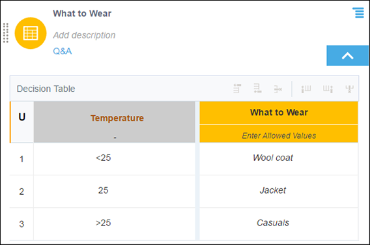370x245 pixels.
Task: Click the insert row above icon
Action: (x=237, y=89)
